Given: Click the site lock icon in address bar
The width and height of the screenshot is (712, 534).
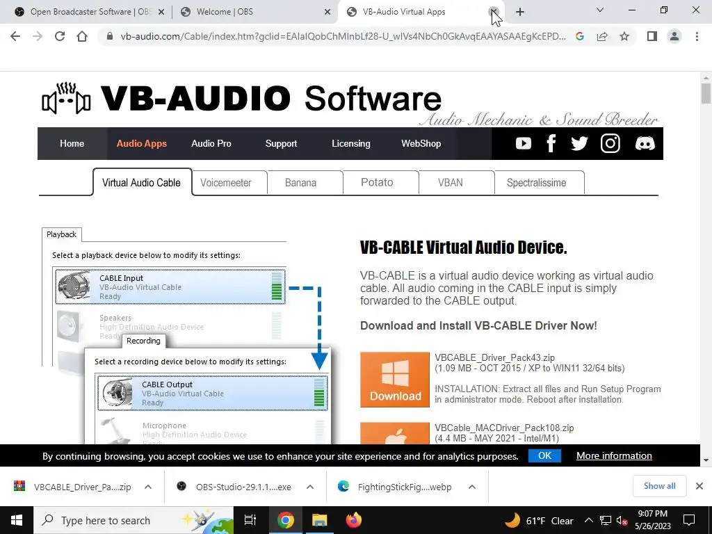Looking at the screenshot, I should [109, 36].
